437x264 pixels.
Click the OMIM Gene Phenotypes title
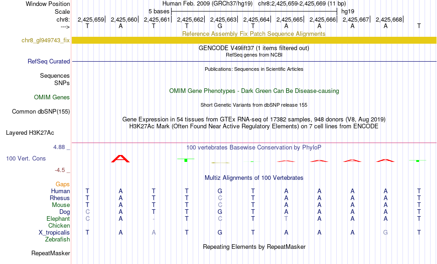pos(254,91)
